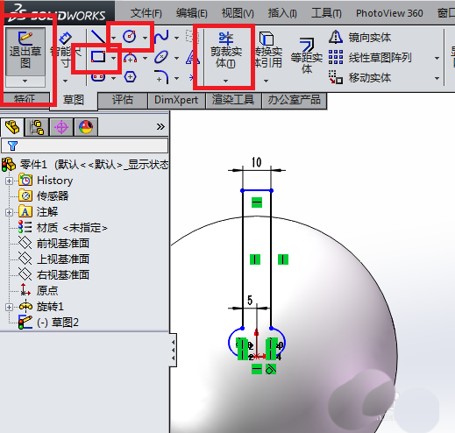The image size is (455, 433).
Task: Open the DisplayManager color sphere tab
Action: pyautogui.click(x=86, y=127)
